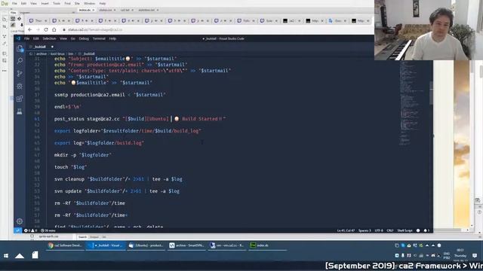Open Dreamweaver Site menu
This screenshot has width=483, height=271.
tap(77, 3)
